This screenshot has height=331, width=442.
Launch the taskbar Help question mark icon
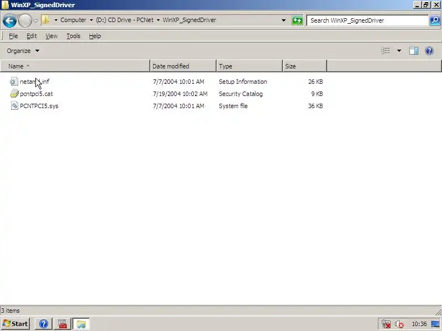(44, 324)
